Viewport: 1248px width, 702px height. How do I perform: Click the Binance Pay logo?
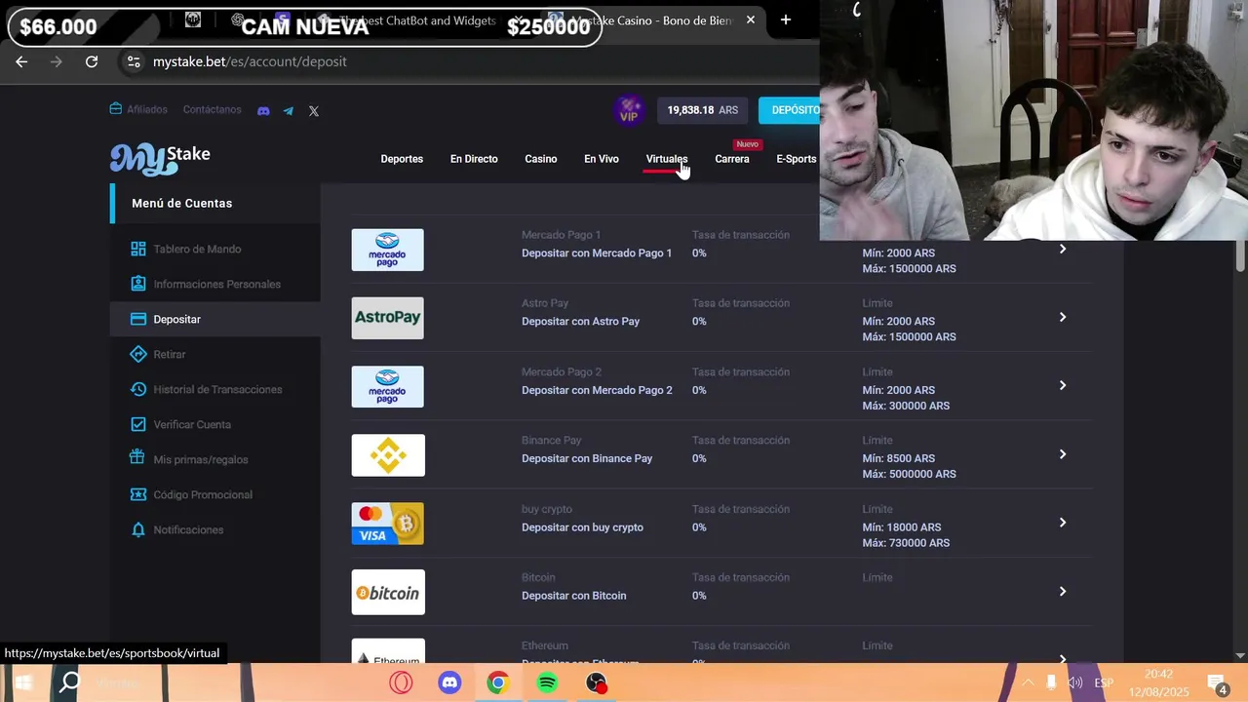[388, 455]
